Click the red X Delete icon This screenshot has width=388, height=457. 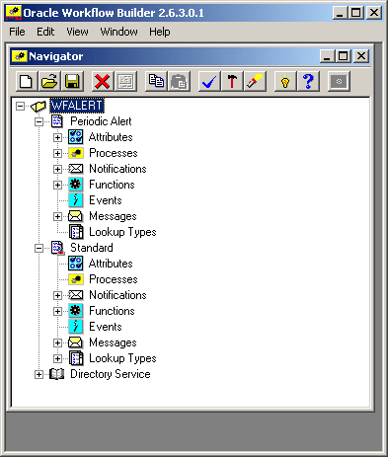point(102,81)
